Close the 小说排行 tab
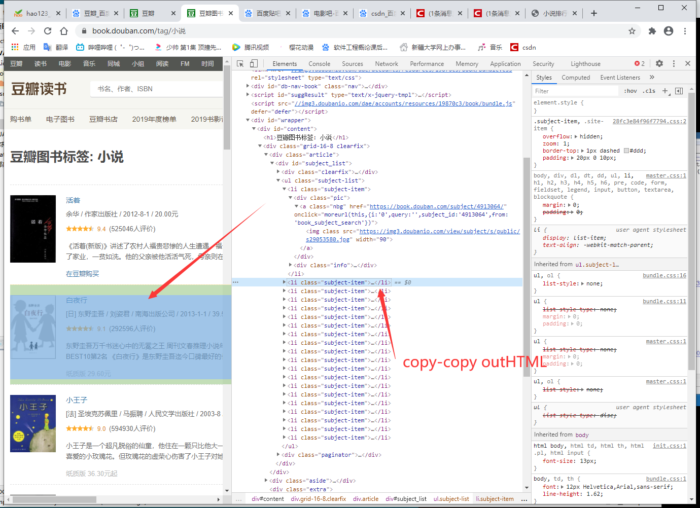 575,13
